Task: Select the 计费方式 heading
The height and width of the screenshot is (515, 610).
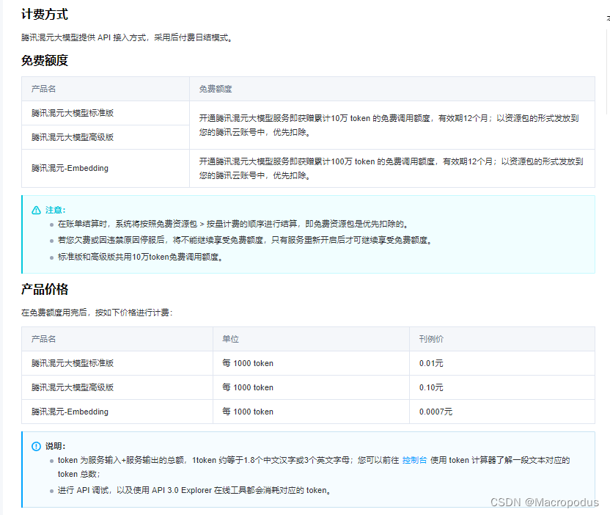Action: click(45, 15)
